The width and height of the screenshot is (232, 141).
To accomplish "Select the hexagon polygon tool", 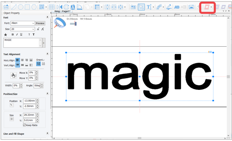I will coord(34,7).
